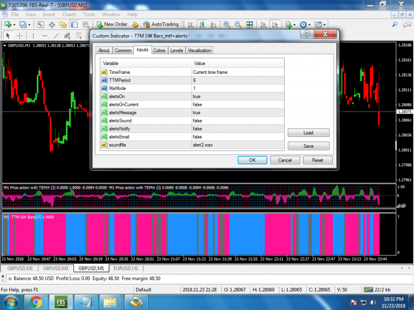Viewport: 414px width, 310px height.
Task: Select the soundfile value alert2.wav
Action: pos(238,145)
